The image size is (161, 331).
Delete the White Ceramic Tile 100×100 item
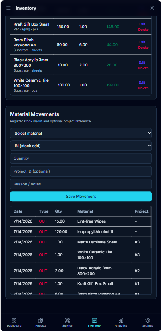(143, 88)
